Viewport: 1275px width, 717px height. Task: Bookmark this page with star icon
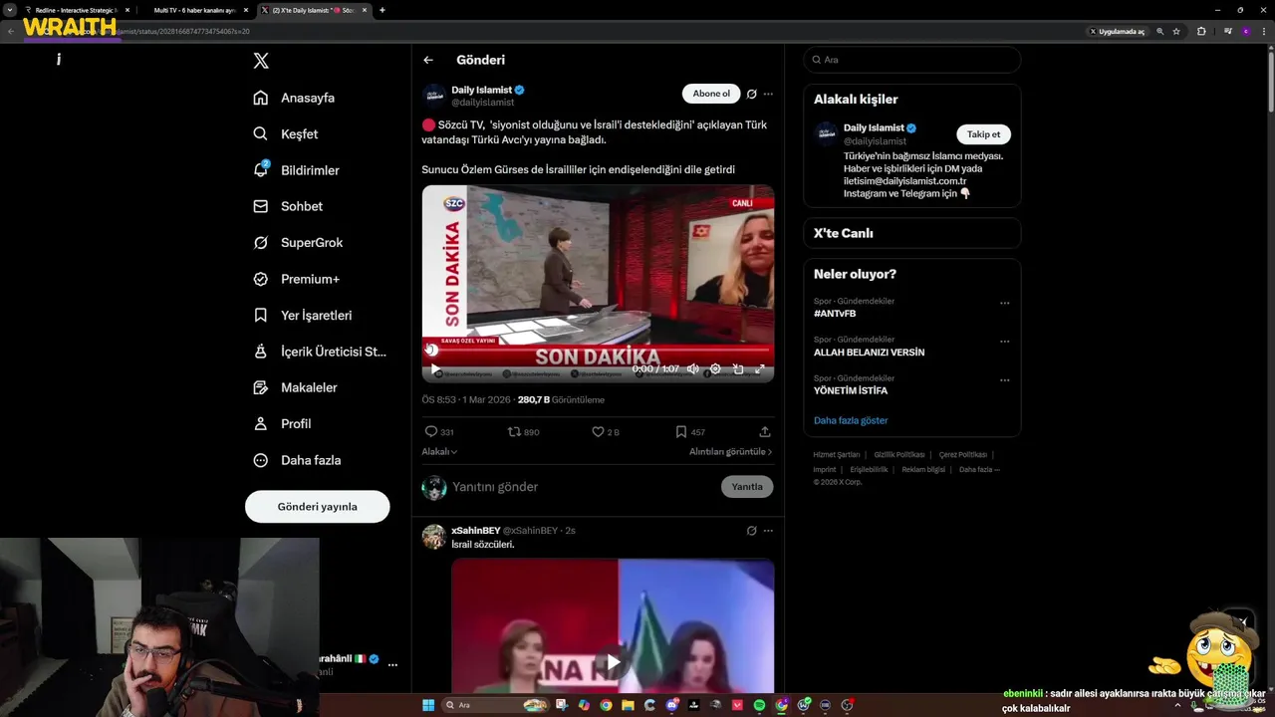pos(1176,32)
